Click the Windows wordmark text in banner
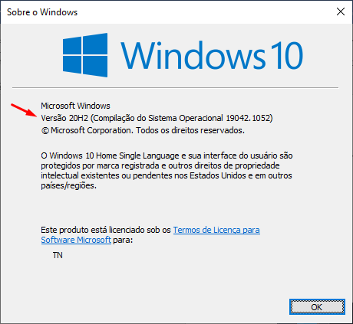The height and width of the screenshot is (324, 353). [x=193, y=55]
